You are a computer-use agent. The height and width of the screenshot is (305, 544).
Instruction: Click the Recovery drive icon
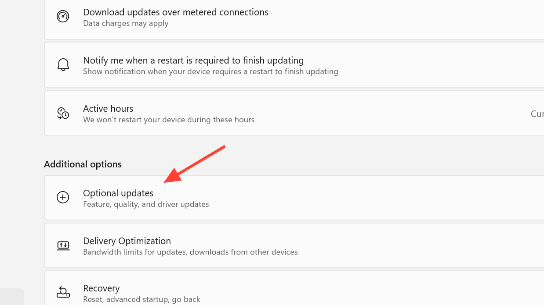[63, 292]
